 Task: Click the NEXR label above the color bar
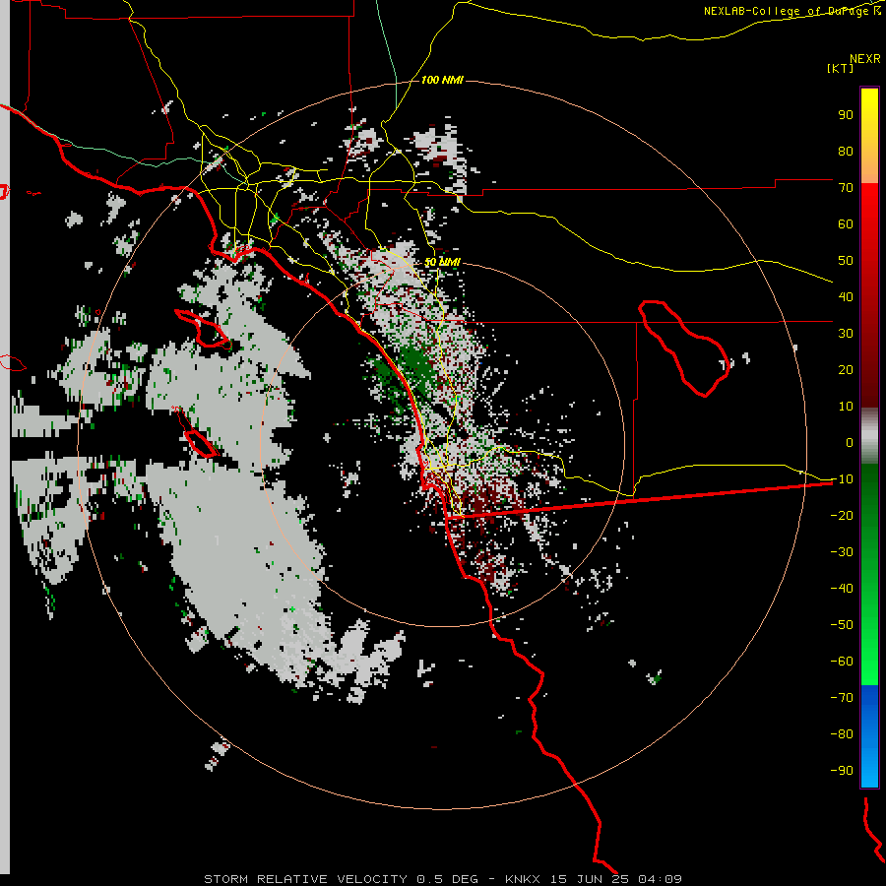(x=865, y=58)
